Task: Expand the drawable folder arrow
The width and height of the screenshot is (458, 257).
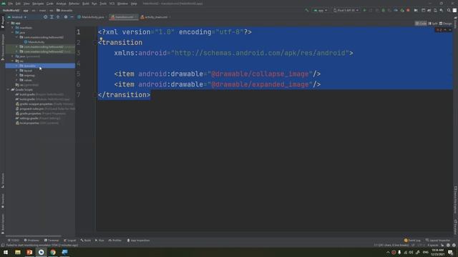Action: (16, 66)
